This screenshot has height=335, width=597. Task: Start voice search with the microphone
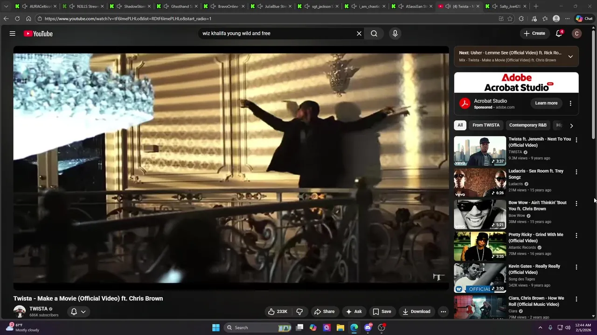tap(395, 33)
